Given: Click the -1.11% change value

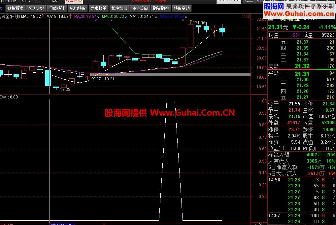Looking at the screenshot, I should [327, 27].
